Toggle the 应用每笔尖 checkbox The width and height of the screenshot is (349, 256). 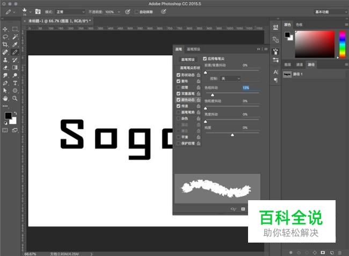coord(205,58)
